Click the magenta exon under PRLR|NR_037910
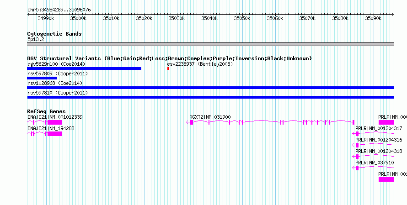 [357, 168]
